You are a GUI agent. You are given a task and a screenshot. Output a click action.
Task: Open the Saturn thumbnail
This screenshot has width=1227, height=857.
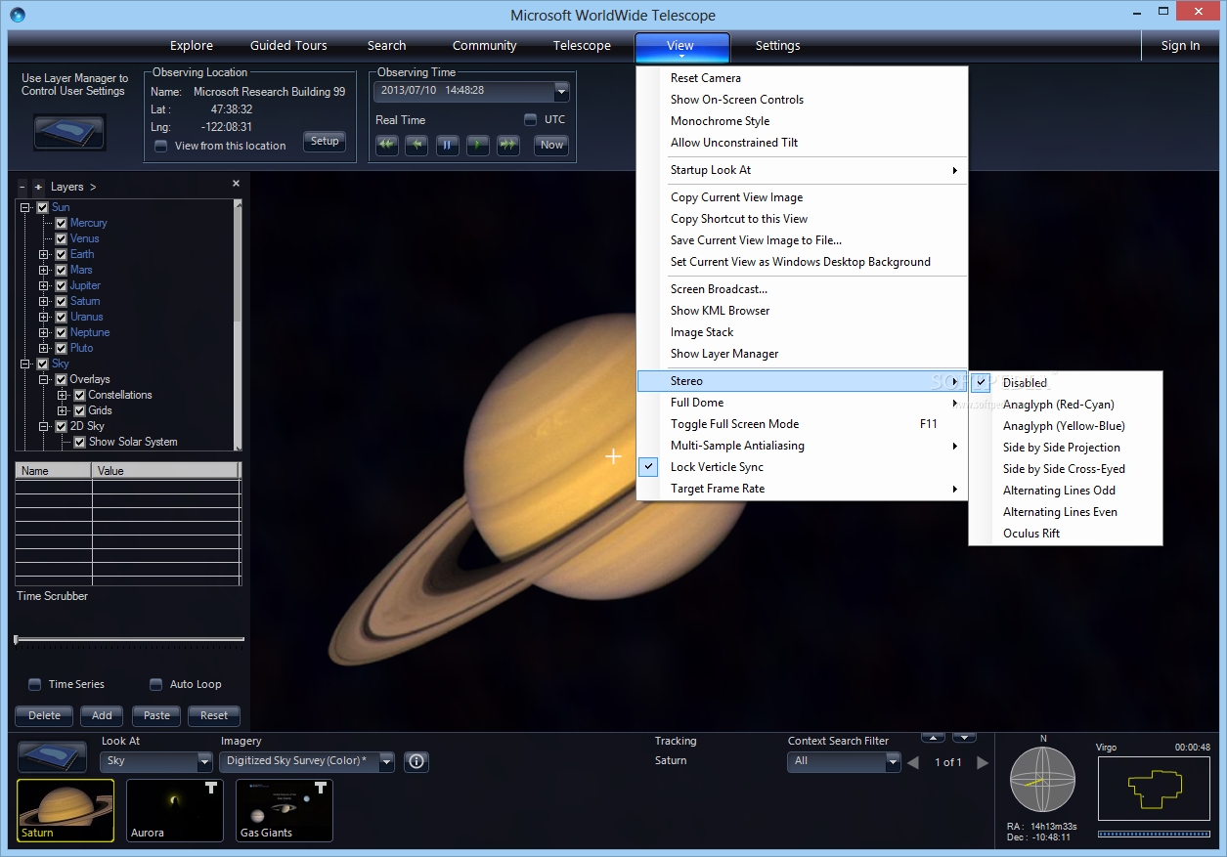[x=66, y=810]
